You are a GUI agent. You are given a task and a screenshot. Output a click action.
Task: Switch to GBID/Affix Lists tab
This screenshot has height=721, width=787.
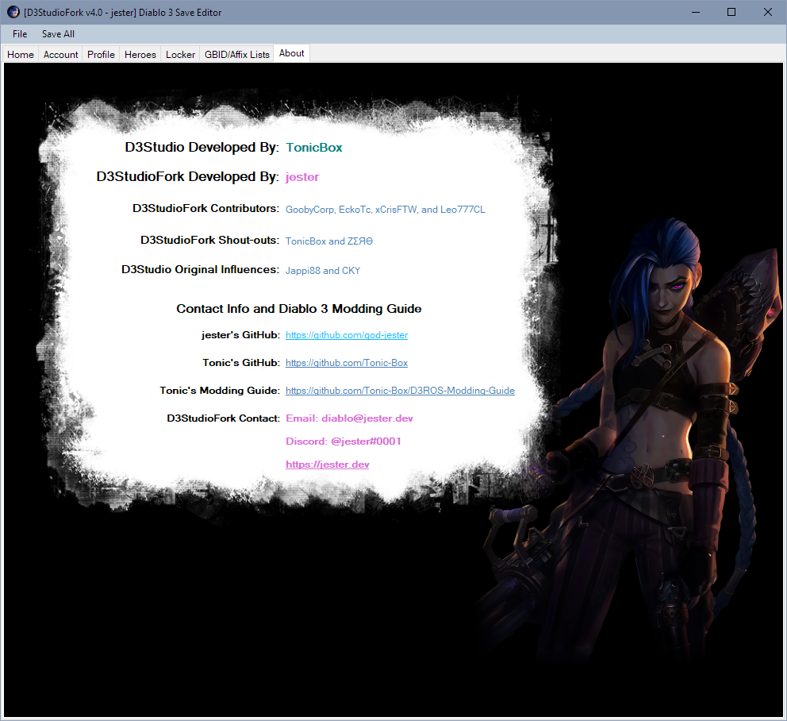pyautogui.click(x=237, y=54)
